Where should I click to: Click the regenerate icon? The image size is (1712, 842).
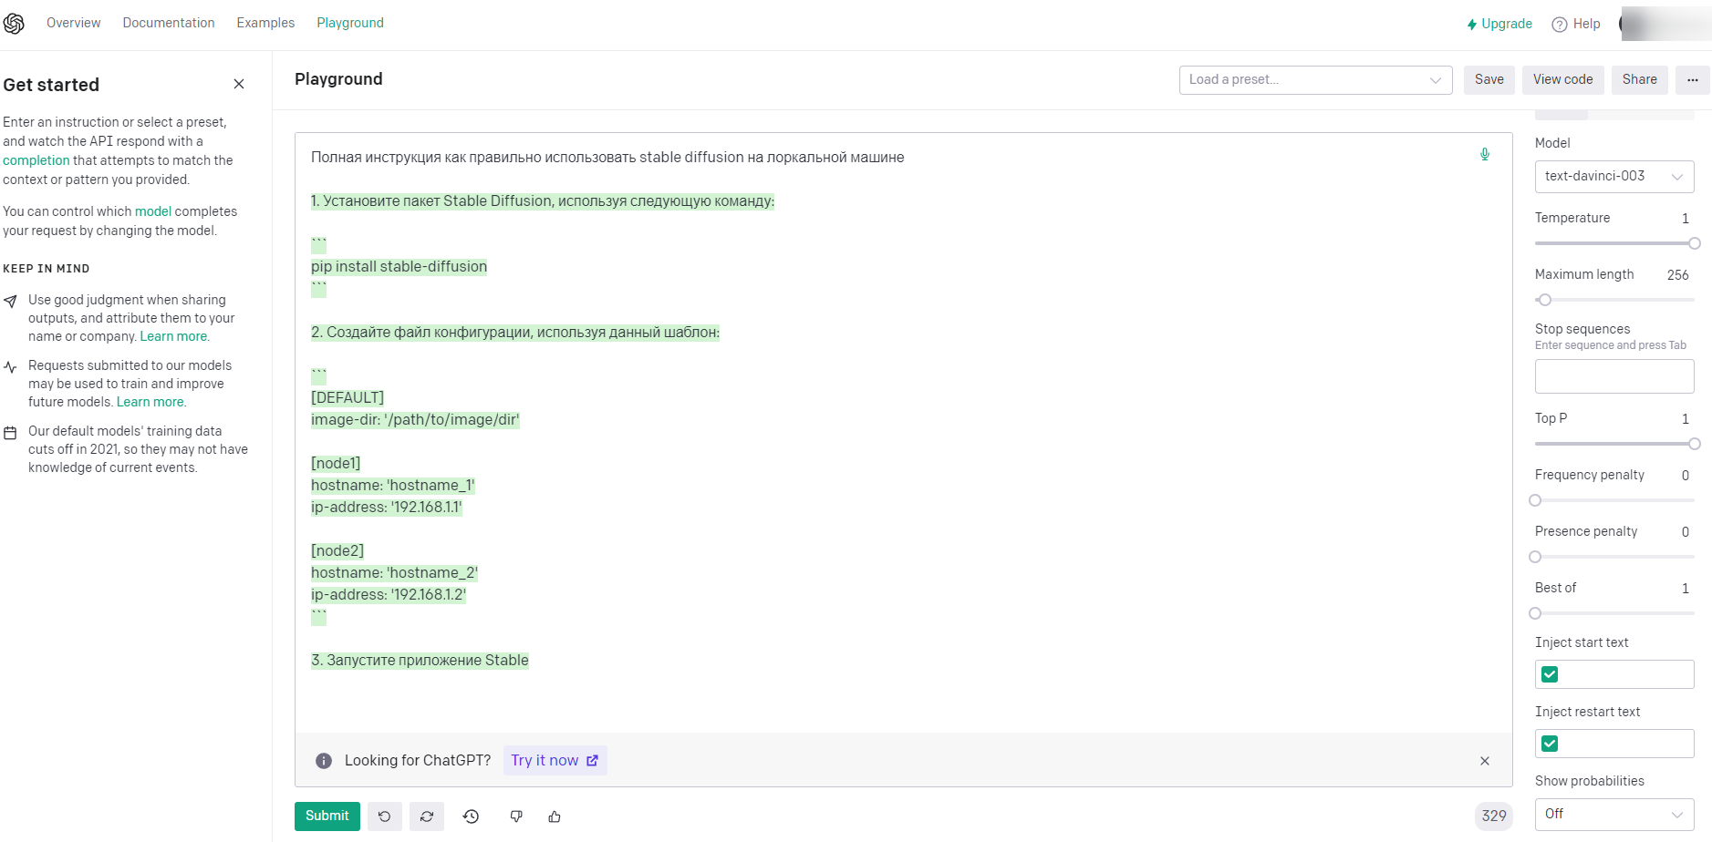[427, 816]
